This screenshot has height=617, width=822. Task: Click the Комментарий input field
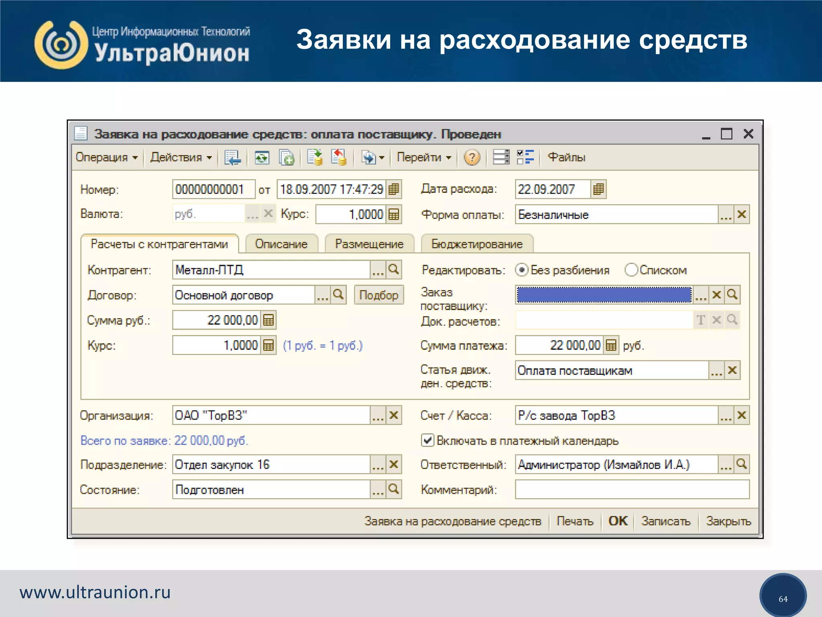point(632,490)
